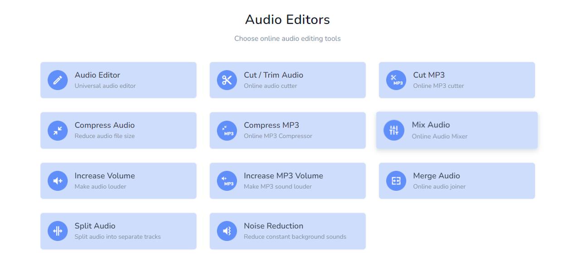The height and width of the screenshot is (272, 563).
Task: Select "Split audio into separate tracks" text
Action: [x=117, y=237]
